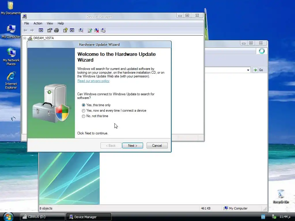Click Forward arrow in Device Manager toolbar
Screen dimensions: 295x221
coord(32,30)
